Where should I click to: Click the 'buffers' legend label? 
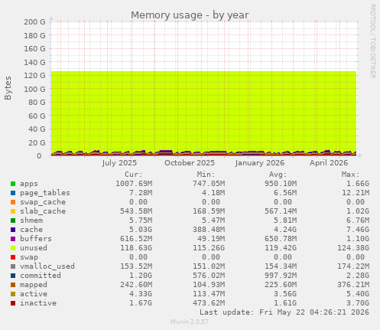point(36,239)
